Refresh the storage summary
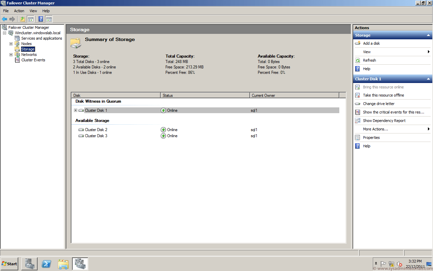This screenshot has height=271, width=433. pyautogui.click(x=369, y=60)
